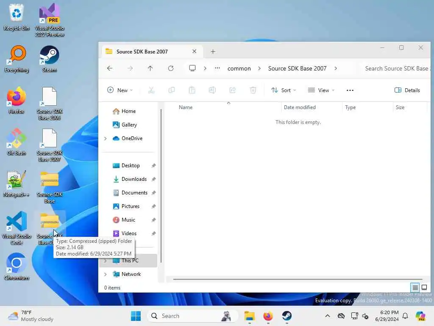Toggle the Details pane
The width and height of the screenshot is (434, 326).
[x=407, y=90]
